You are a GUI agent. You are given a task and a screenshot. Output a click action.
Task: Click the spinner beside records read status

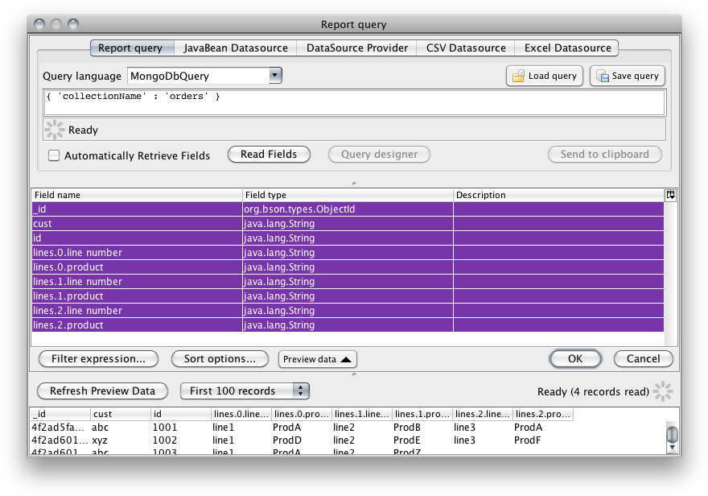pyautogui.click(x=663, y=391)
